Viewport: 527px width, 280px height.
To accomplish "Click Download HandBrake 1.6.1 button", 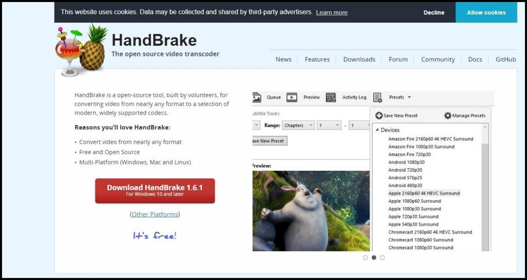I will [x=155, y=191].
